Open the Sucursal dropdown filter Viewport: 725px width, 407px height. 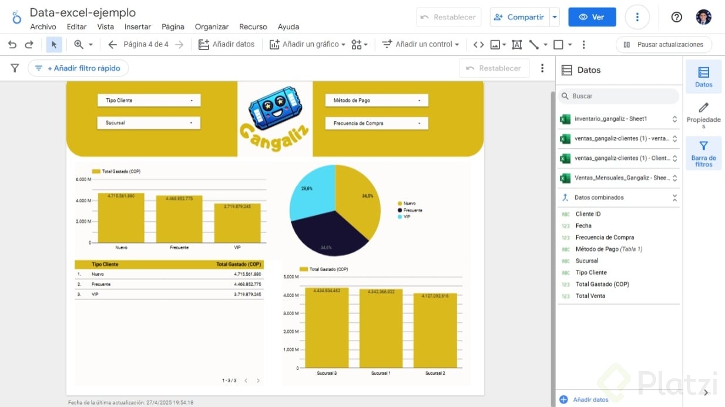pos(149,123)
